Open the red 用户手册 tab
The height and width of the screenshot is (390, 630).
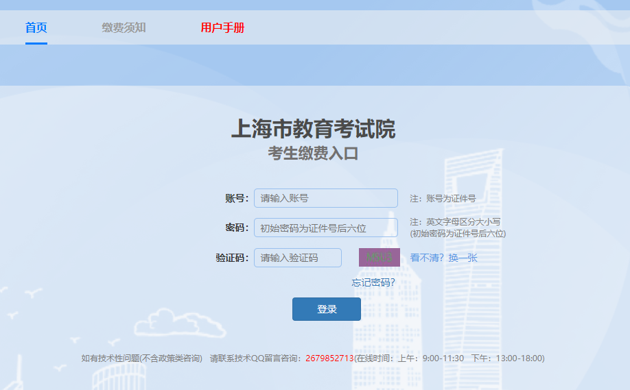222,28
